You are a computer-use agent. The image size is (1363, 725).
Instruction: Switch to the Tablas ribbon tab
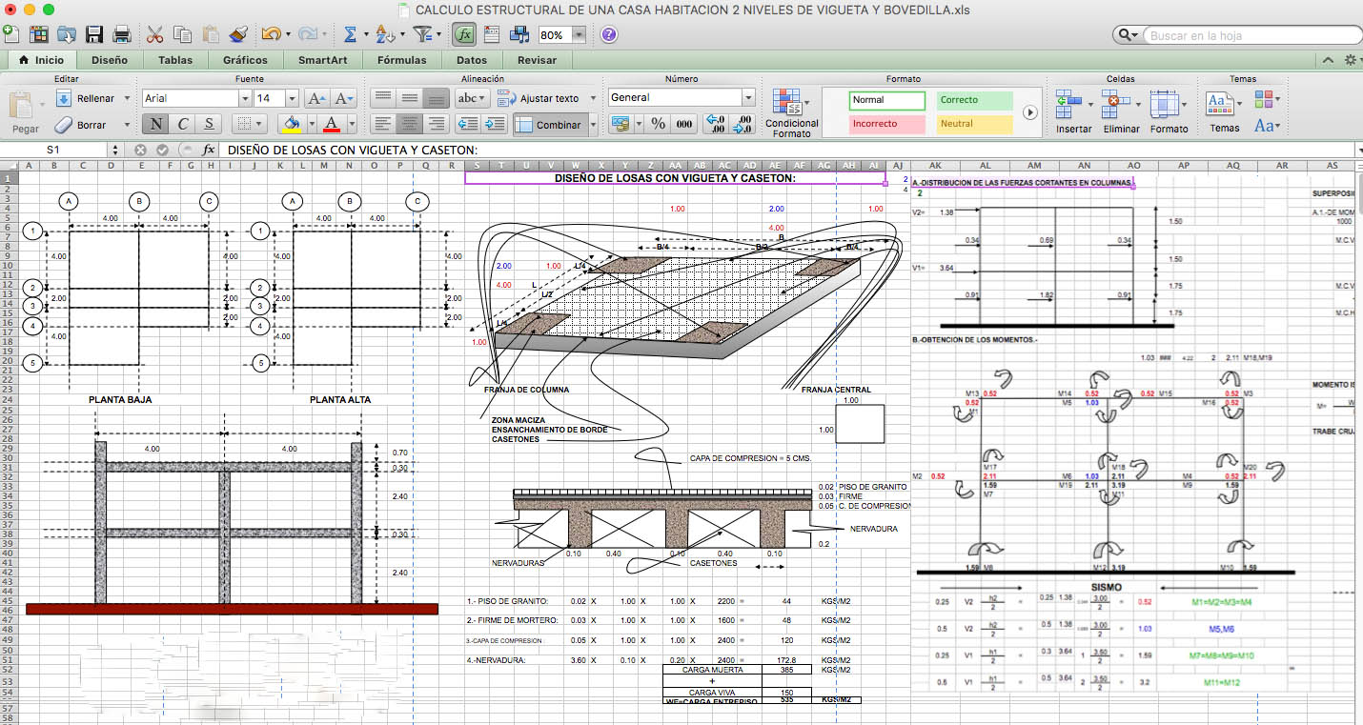(x=175, y=60)
